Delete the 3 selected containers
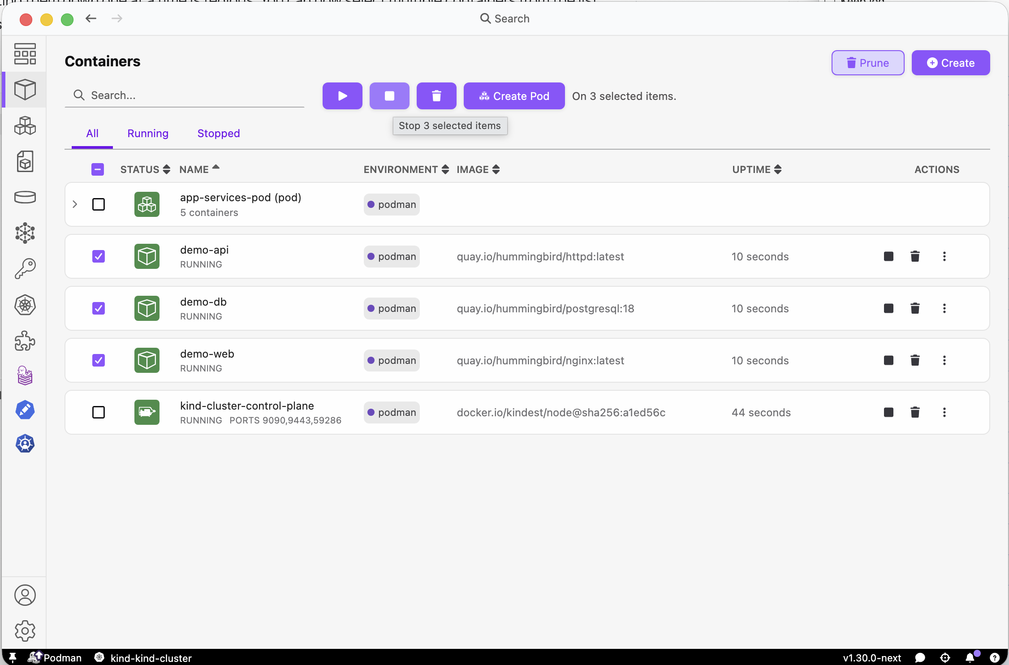This screenshot has width=1009, height=665. pyautogui.click(x=436, y=96)
